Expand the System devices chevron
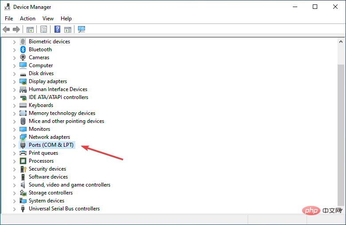Image resolution: width=346 pixels, height=225 pixels. tap(14, 201)
